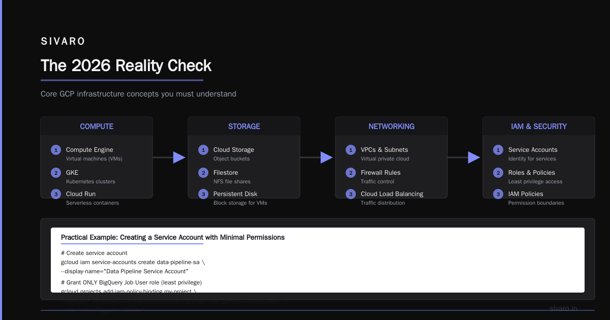The height and width of the screenshot is (320, 610).
Task: Click the SIVARO brand name
Action: [63, 42]
